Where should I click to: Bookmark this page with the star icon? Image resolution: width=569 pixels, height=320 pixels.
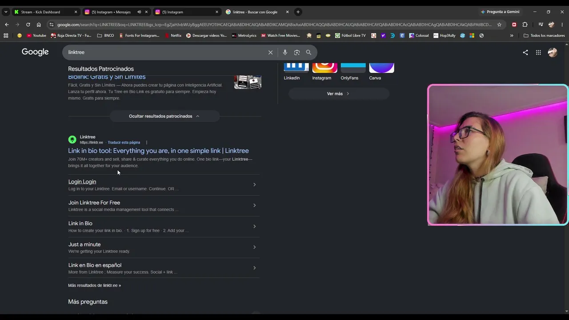(499, 24)
